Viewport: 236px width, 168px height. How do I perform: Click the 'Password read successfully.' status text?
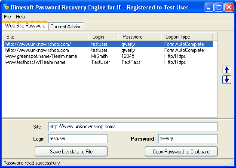pos(32,163)
